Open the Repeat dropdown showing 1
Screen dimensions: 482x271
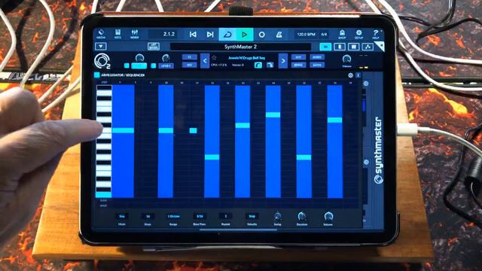pyautogui.click(x=226, y=216)
